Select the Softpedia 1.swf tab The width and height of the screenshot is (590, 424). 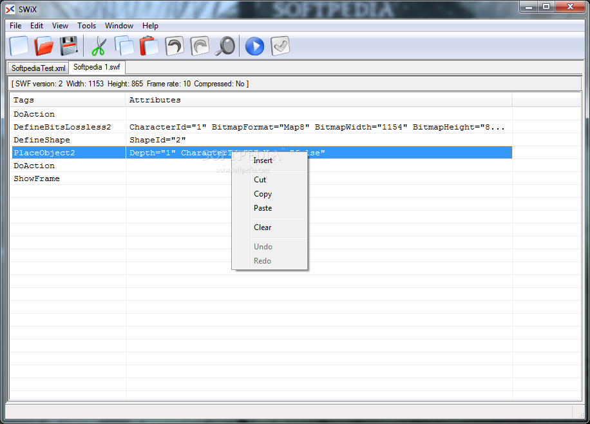[97, 67]
